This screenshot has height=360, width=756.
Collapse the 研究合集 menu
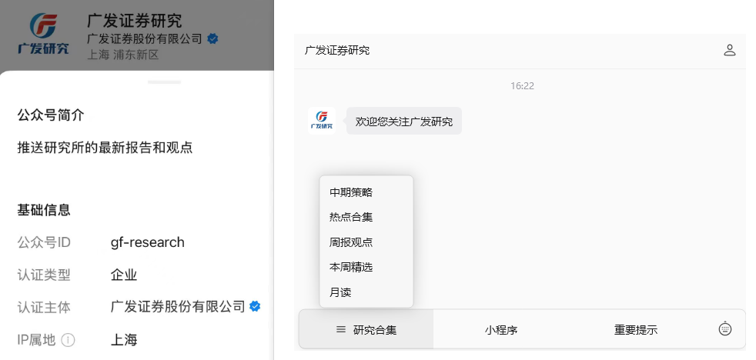(366, 330)
